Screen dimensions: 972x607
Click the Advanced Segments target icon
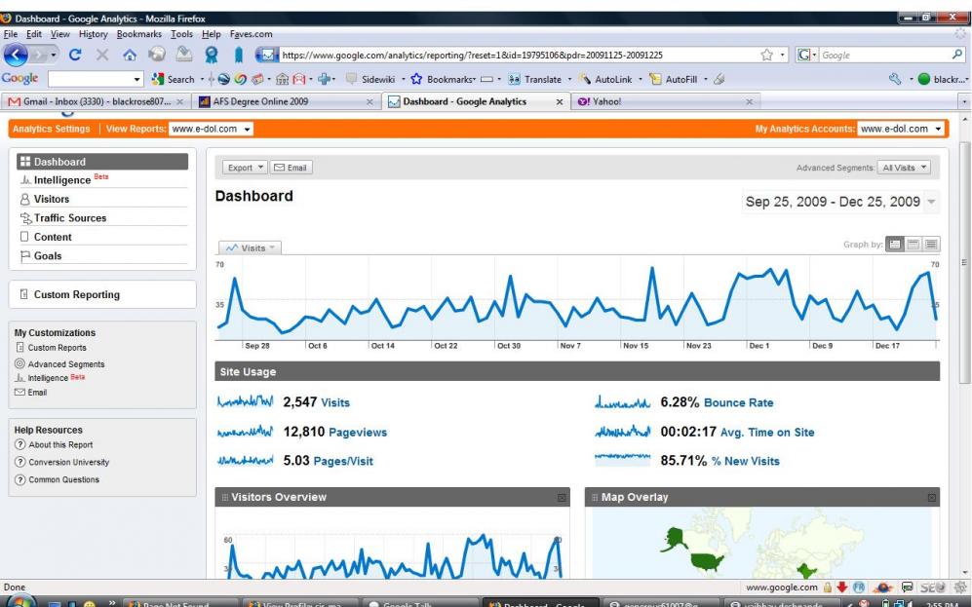(19, 363)
